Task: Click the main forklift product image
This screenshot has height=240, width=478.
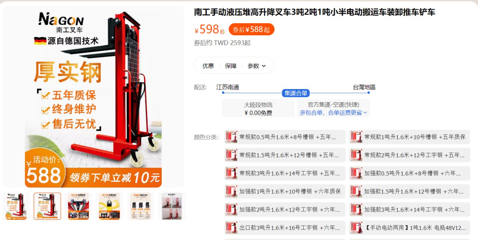Action: coord(93,97)
